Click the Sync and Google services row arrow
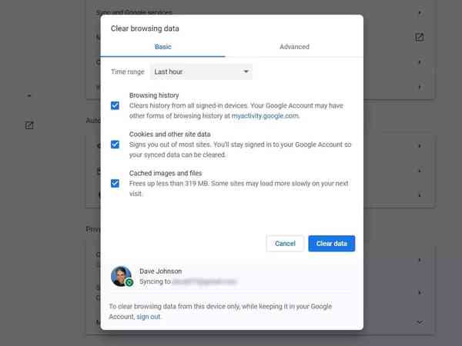This screenshot has width=462, height=346. [419, 13]
